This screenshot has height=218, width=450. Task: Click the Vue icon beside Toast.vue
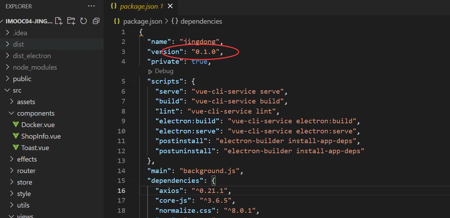coord(16,148)
